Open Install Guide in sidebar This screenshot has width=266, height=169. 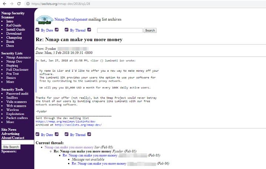pos(16,30)
